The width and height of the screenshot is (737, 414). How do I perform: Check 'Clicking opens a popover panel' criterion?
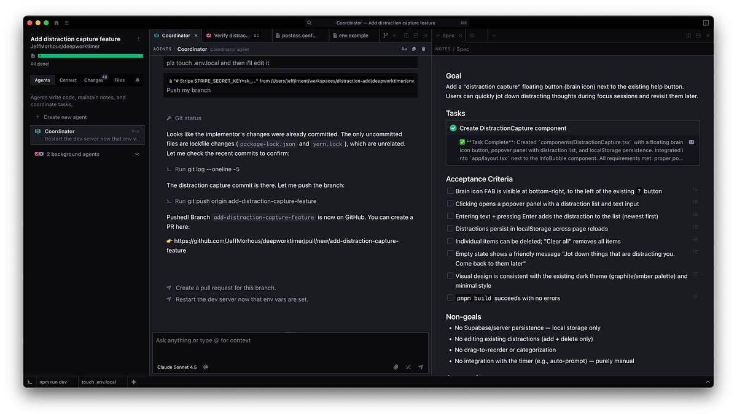click(450, 204)
